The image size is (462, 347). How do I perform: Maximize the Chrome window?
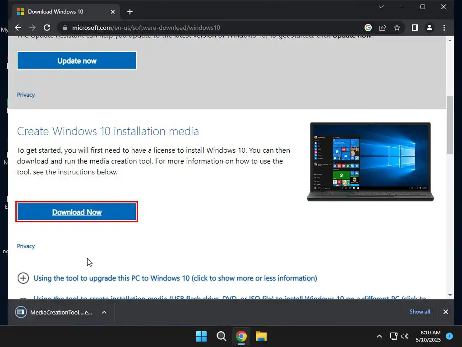click(x=422, y=7)
